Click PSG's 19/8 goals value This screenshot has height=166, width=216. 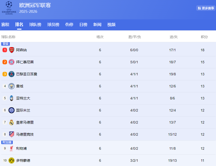(172, 74)
